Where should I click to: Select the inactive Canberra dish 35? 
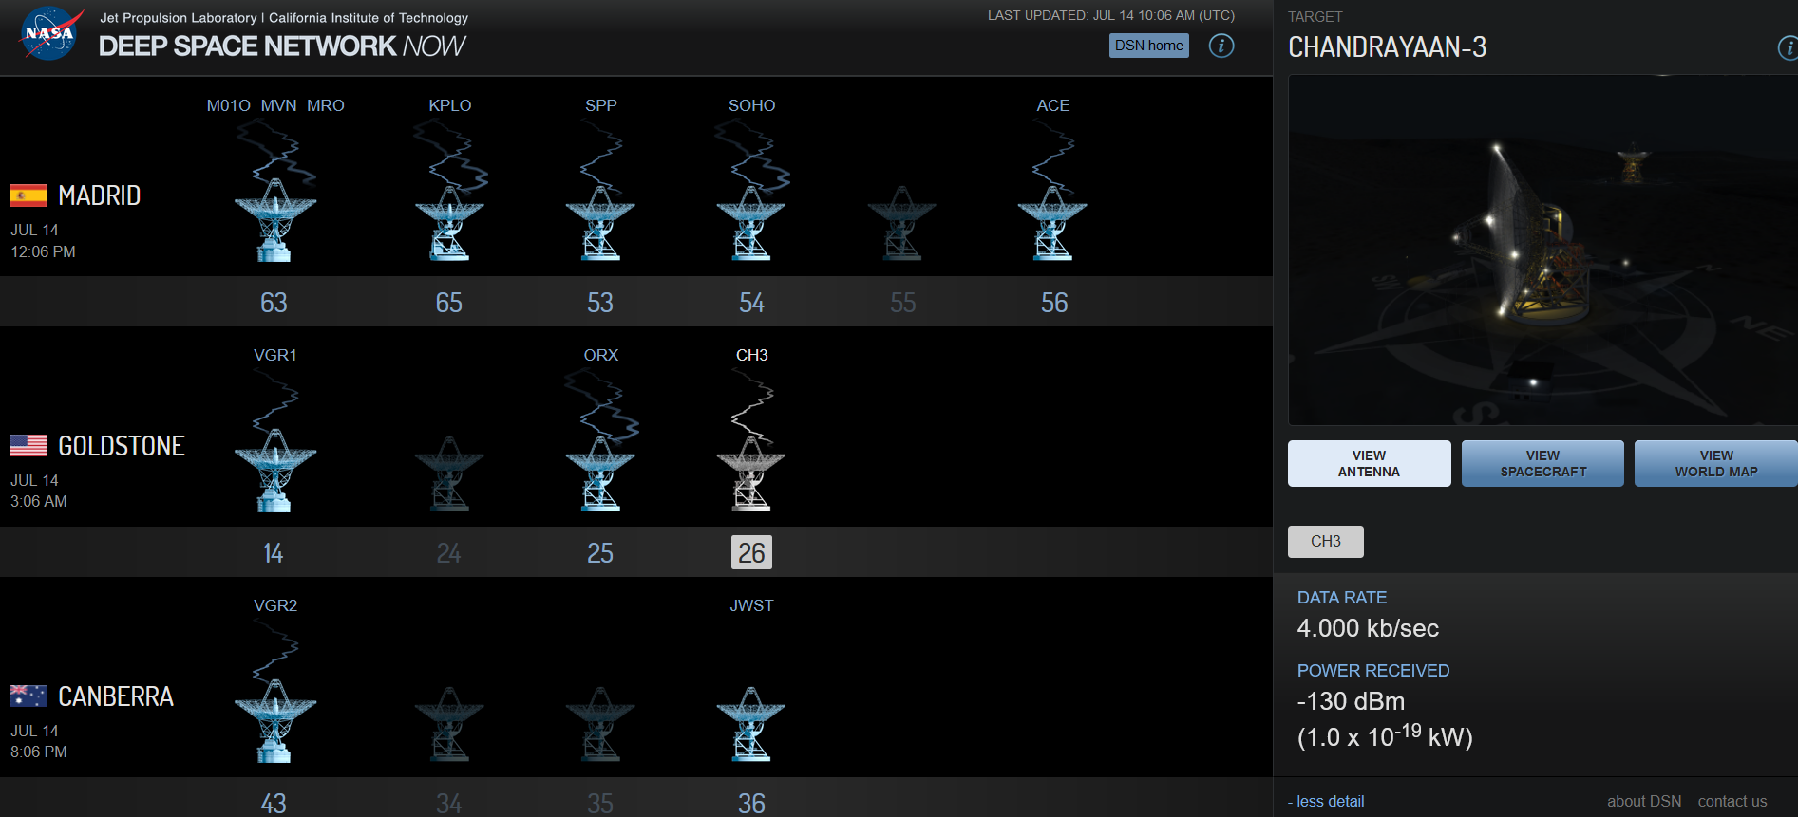[600, 724]
